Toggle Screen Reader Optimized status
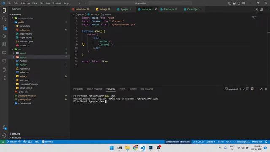 pos(178,142)
